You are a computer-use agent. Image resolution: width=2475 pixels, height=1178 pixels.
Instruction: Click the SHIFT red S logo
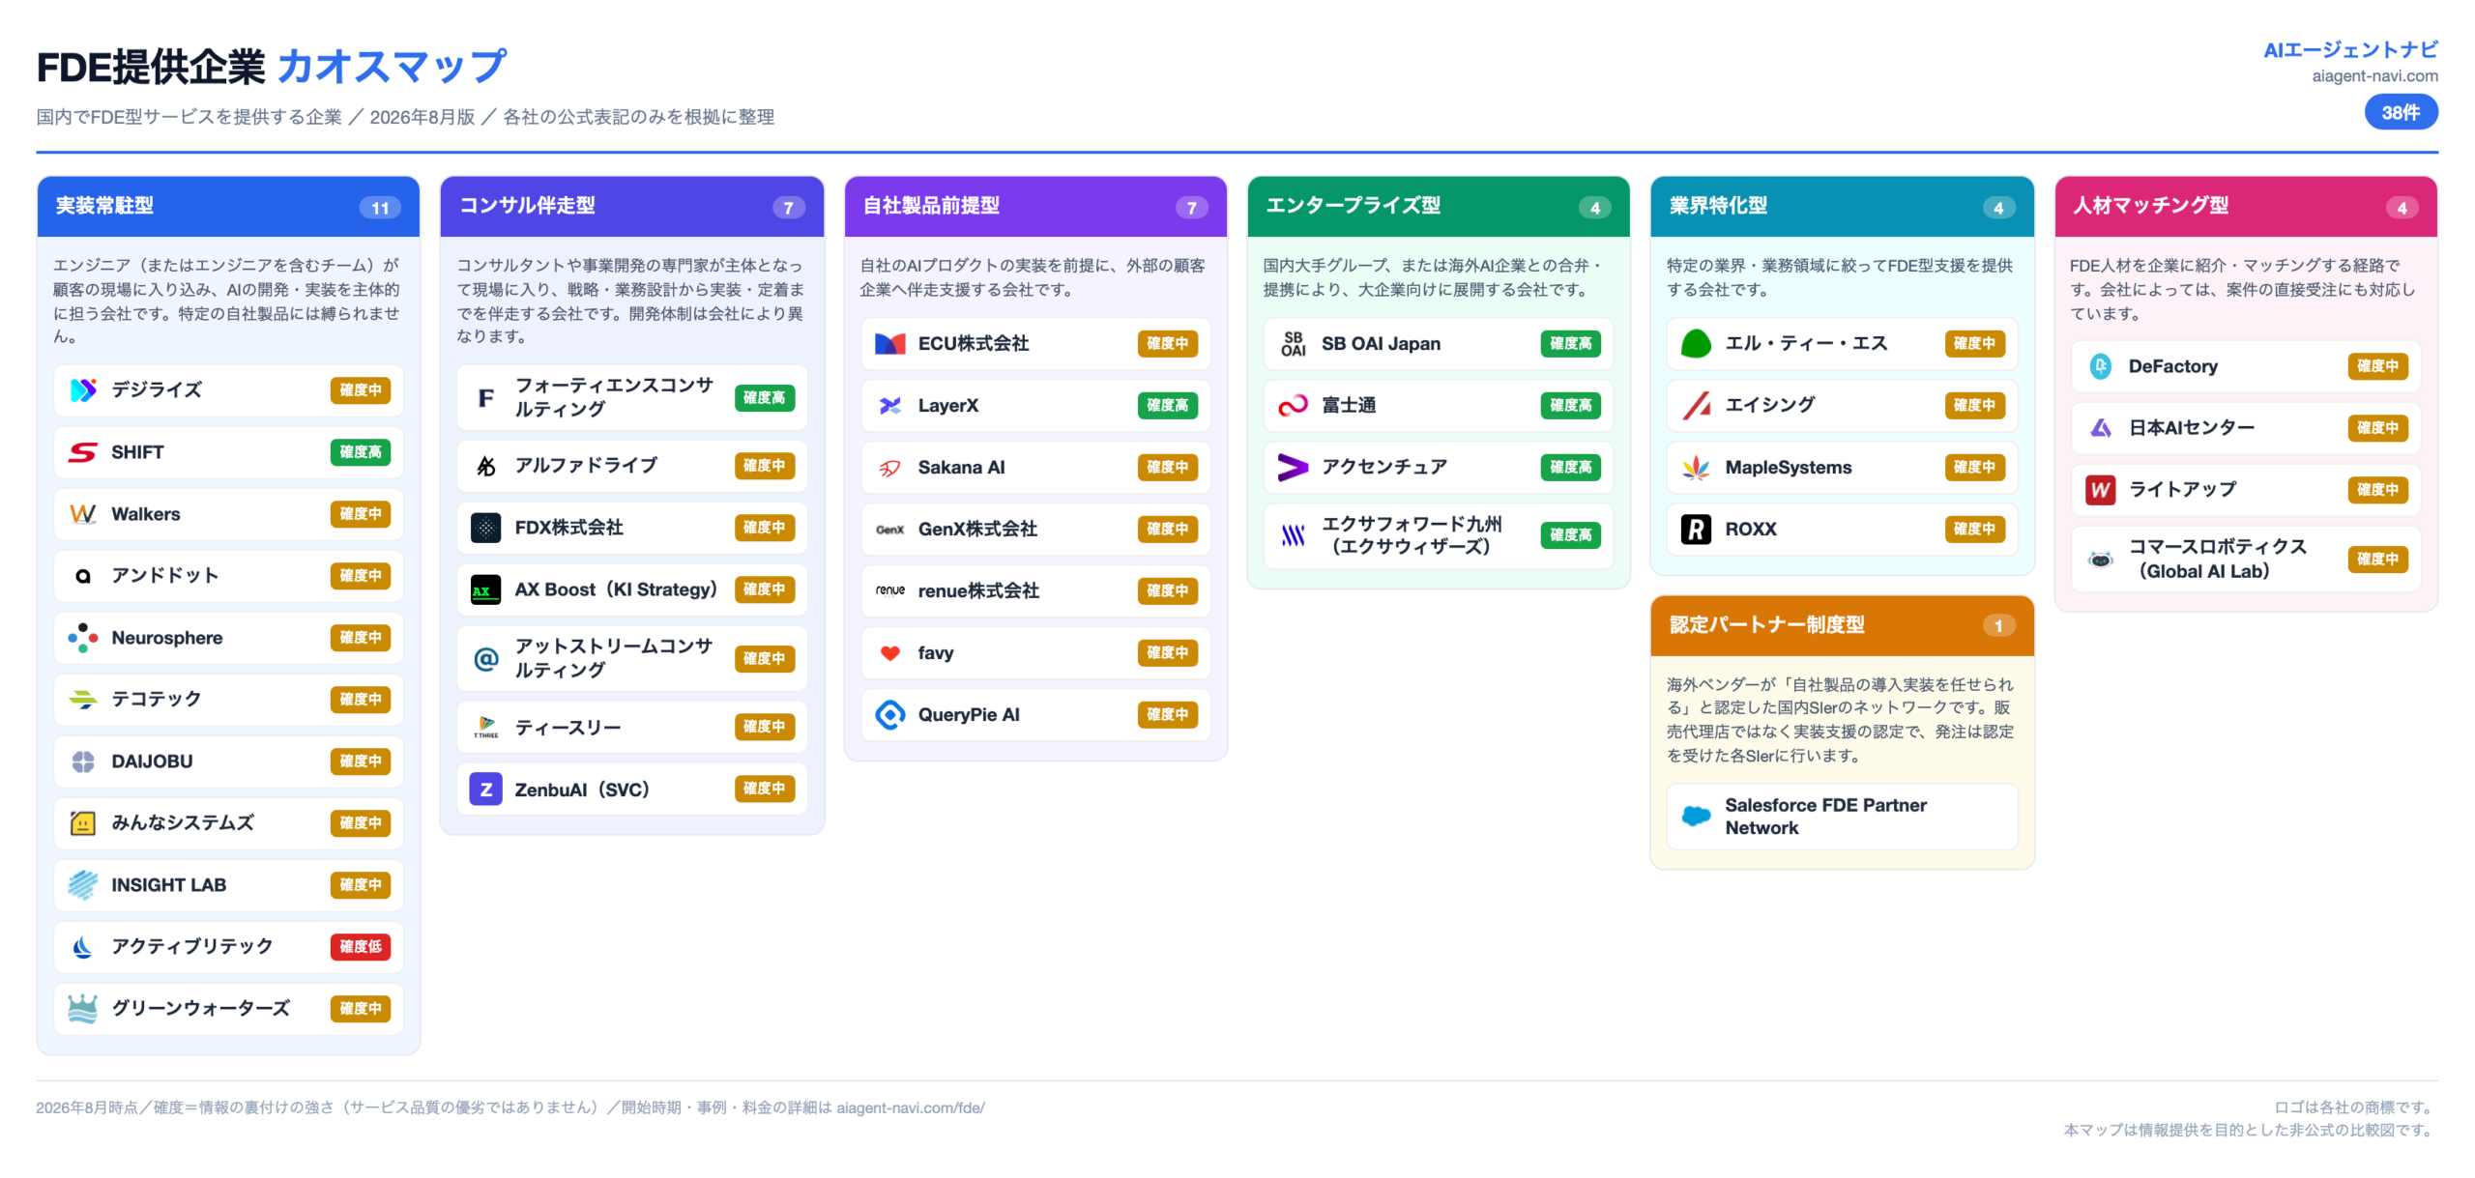tap(83, 452)
